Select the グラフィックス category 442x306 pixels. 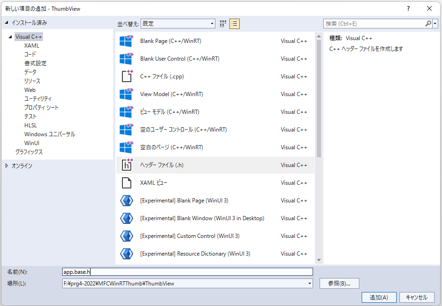29,152
